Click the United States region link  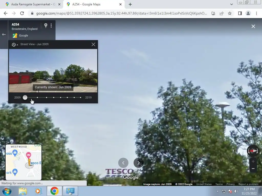pos(204,184)
